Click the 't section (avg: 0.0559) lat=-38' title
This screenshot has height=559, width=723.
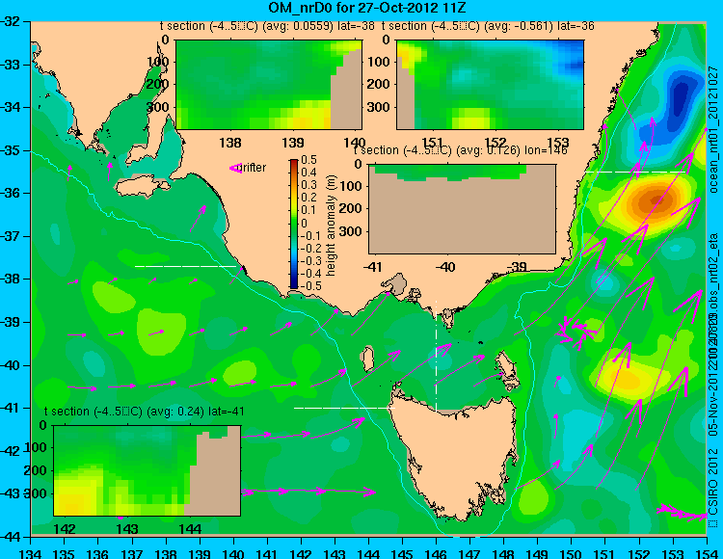(267, 26)
